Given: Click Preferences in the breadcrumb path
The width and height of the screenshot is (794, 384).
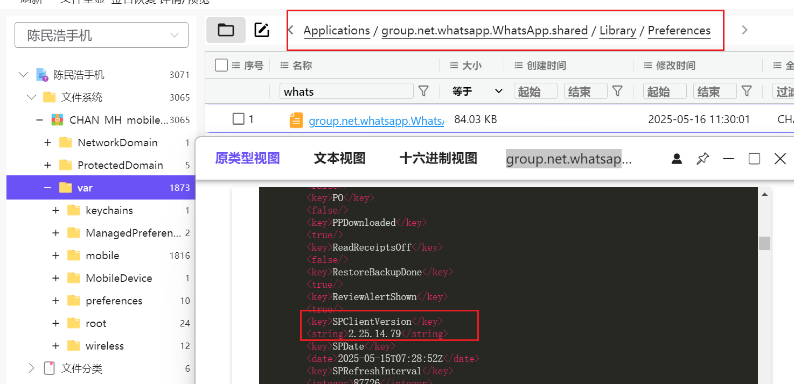Looking at the screenshot, I should 679,31.
